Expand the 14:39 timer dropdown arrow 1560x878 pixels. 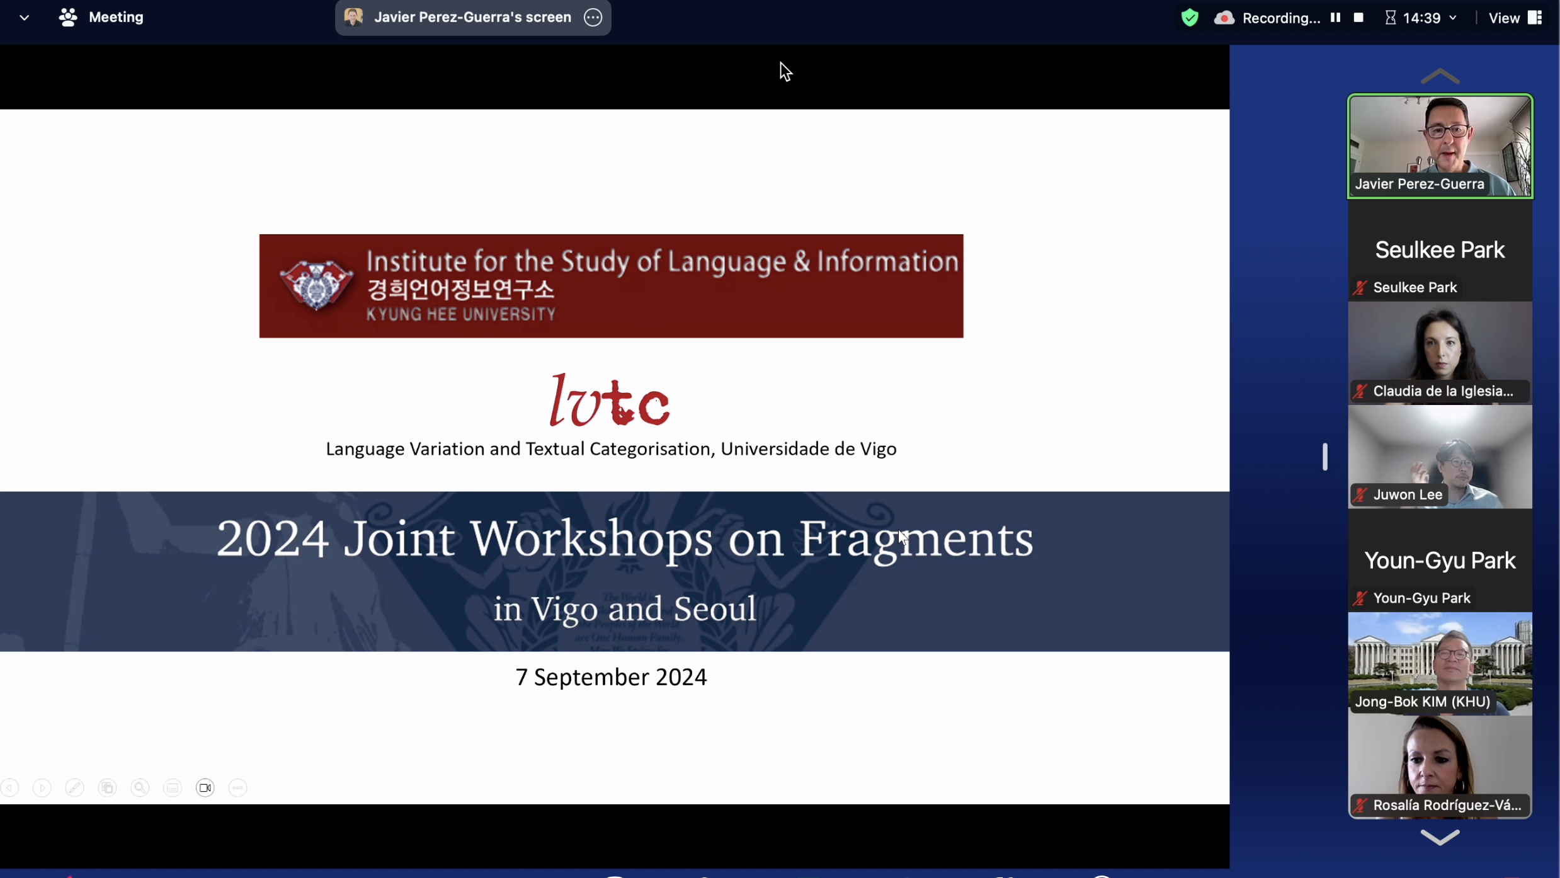click(1453, 18)
